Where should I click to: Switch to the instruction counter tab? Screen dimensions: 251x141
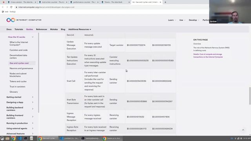(x=53, y=2)
